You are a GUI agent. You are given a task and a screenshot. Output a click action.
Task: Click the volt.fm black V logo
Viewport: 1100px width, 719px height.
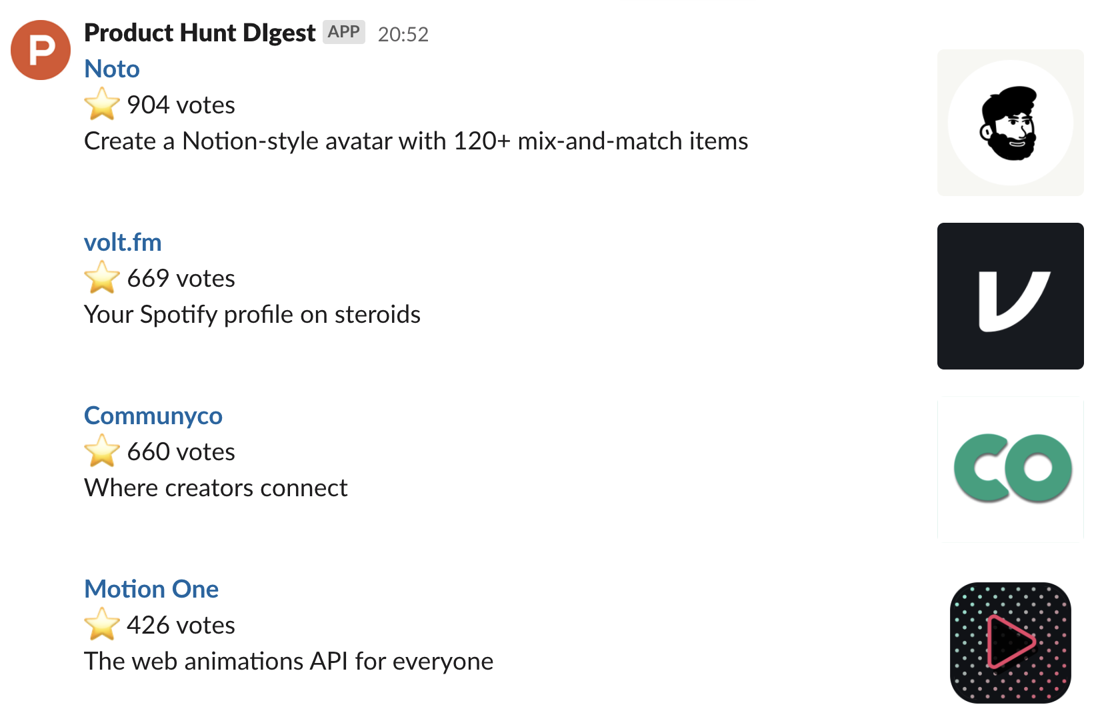click(x=1009, y=295)
